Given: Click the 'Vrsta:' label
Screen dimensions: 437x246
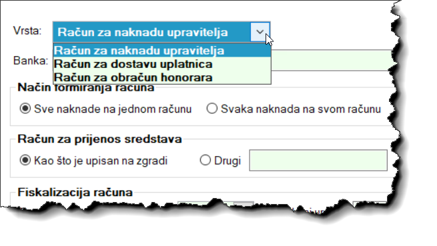Looking at the screenshot, I should 27,31.
